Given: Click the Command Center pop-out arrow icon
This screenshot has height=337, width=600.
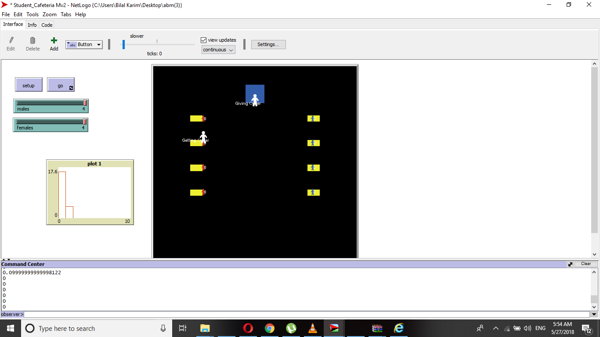Looking at the screenshot, I should pyautogui.click(x=570, y=264).
